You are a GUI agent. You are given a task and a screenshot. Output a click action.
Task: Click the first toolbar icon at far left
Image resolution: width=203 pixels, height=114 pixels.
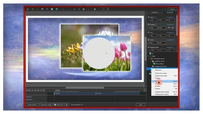[28, 9]
